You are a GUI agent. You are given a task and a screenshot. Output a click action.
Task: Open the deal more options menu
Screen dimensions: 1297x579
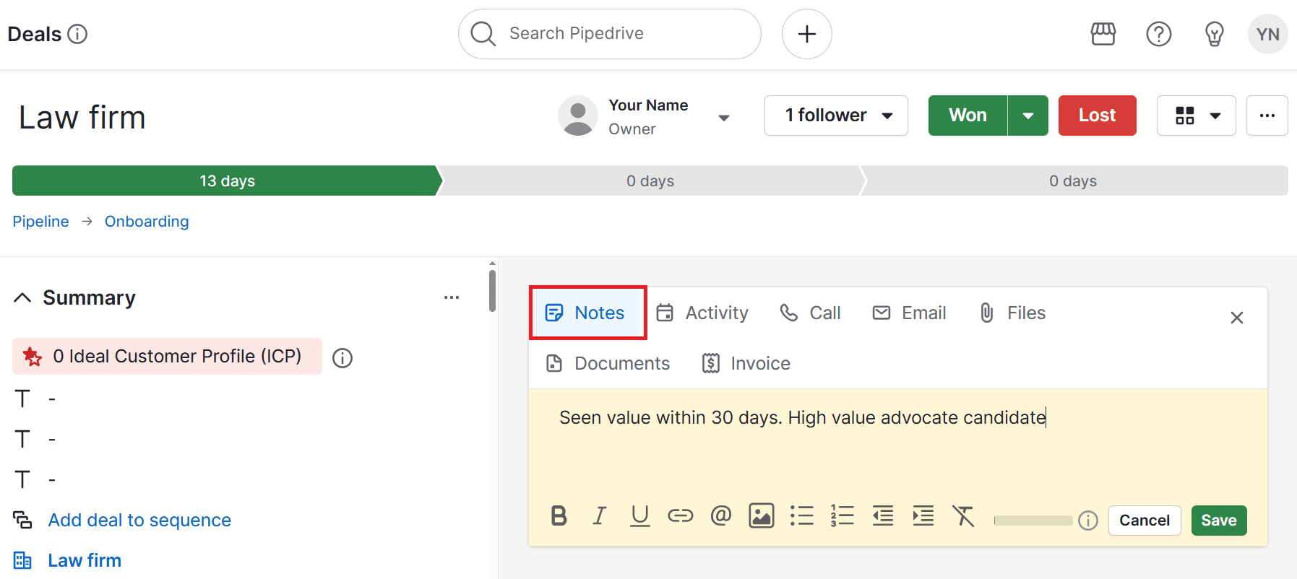click(1267, 116)
